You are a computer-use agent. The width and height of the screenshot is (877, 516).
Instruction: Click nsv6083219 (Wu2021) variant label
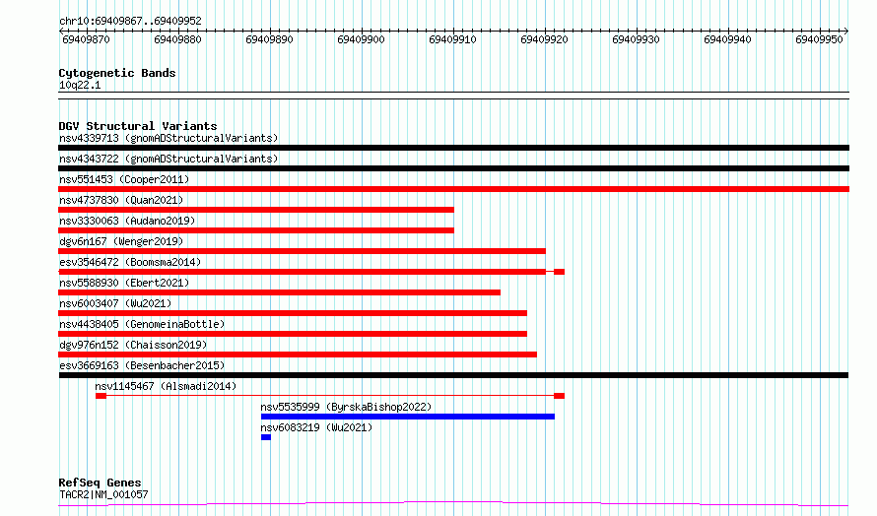[316, 427]
